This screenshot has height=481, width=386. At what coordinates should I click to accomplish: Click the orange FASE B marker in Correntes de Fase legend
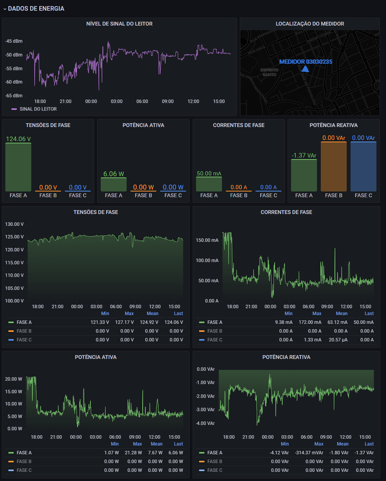click(203, 331)
